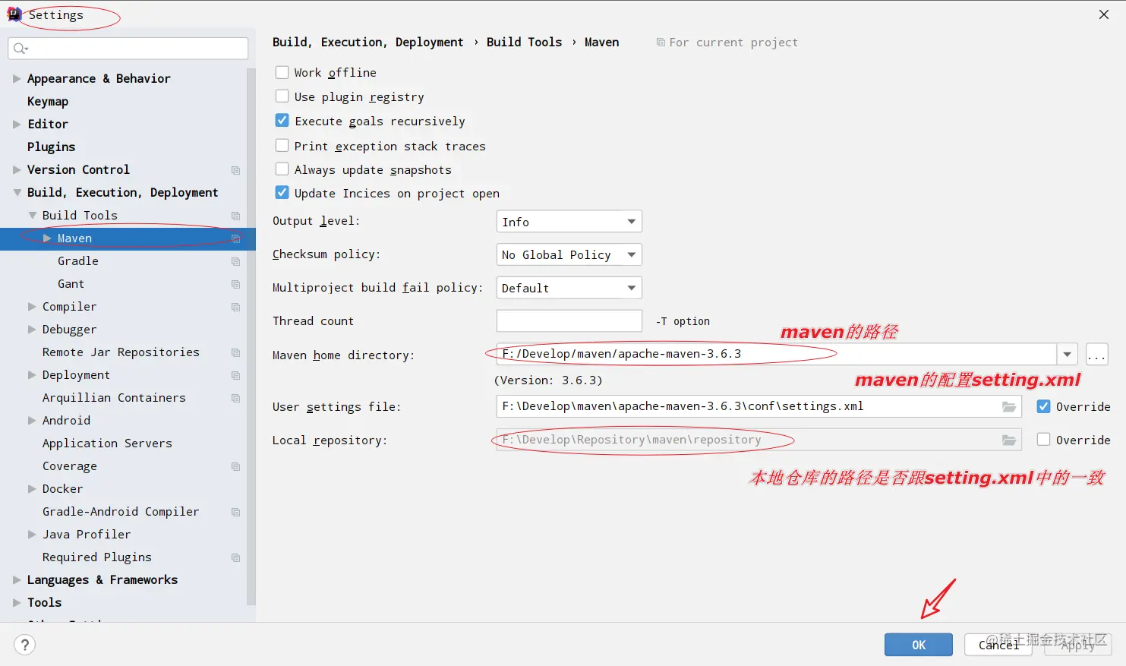1126x666 pixels.
Task: Confirm settings with OK button
Action: click(x=919, y=645)
